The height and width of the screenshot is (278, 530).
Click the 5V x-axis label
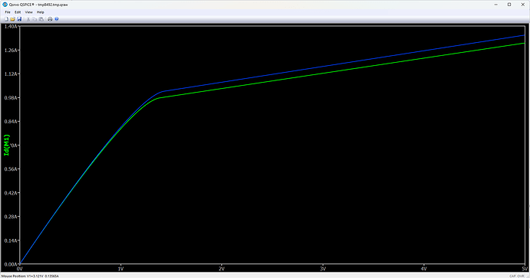[x=525, y=269]
